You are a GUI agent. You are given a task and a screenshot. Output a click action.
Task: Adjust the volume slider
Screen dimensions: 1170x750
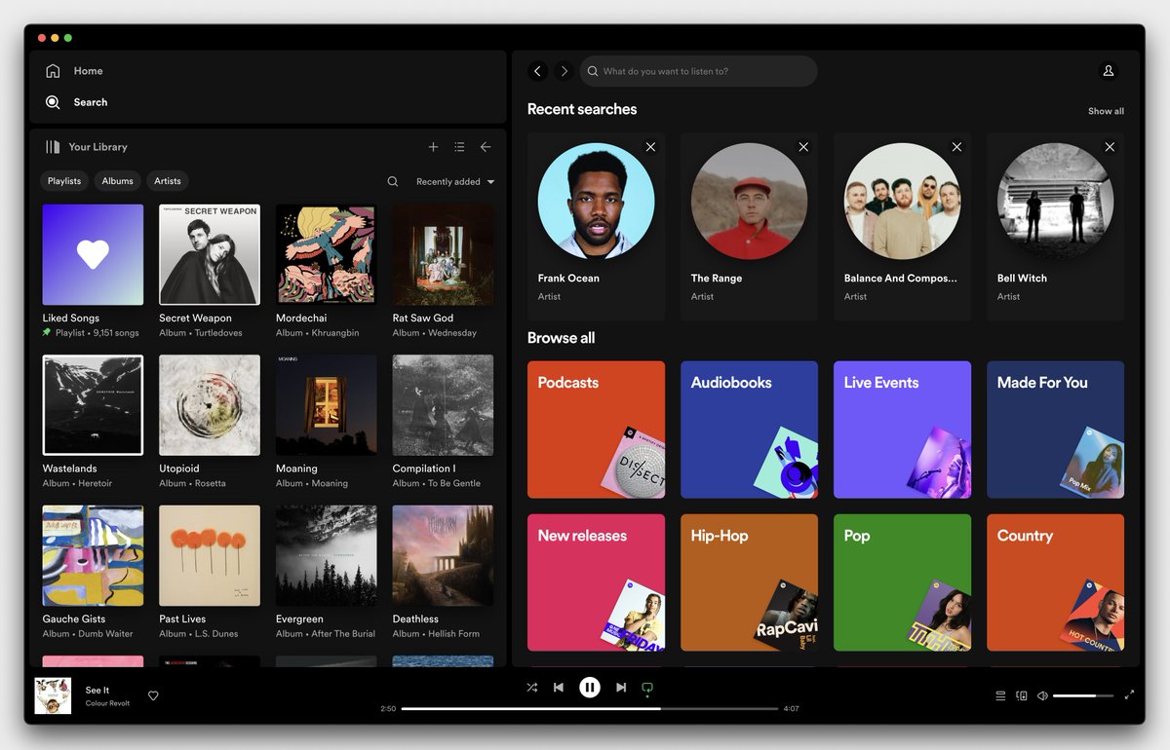(1082, 695)
